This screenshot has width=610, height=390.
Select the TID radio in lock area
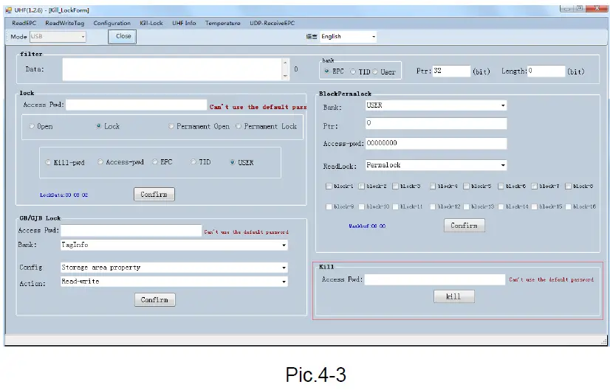click(193, 162)
